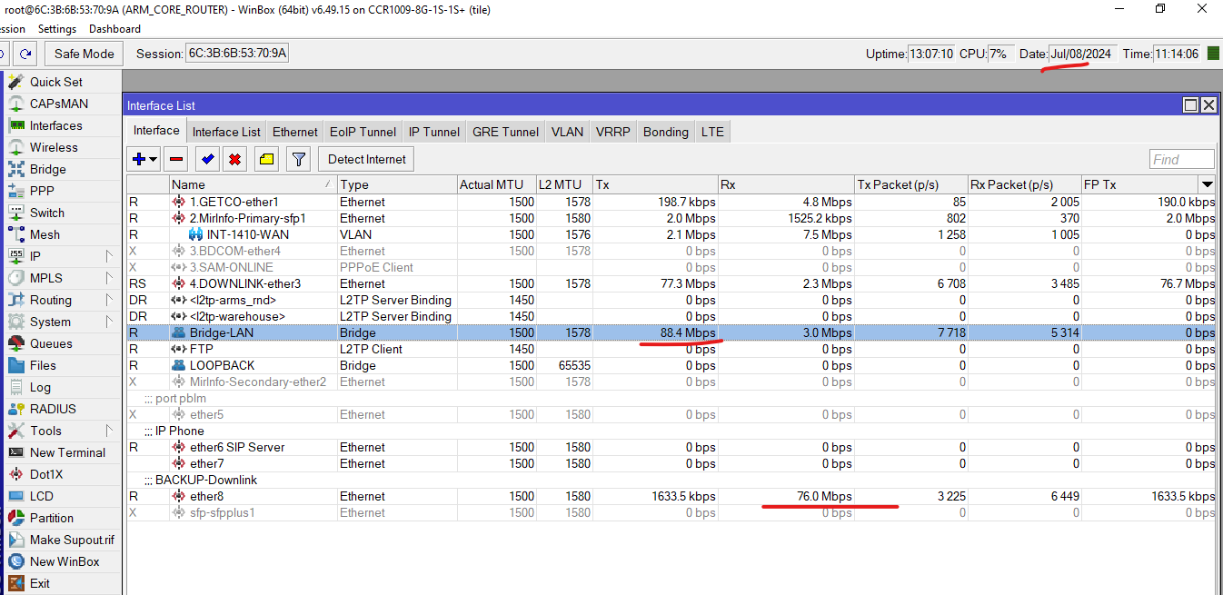The image size is (1223, 595).
Task: Open the Settings menu
Action: pos(57,29)
